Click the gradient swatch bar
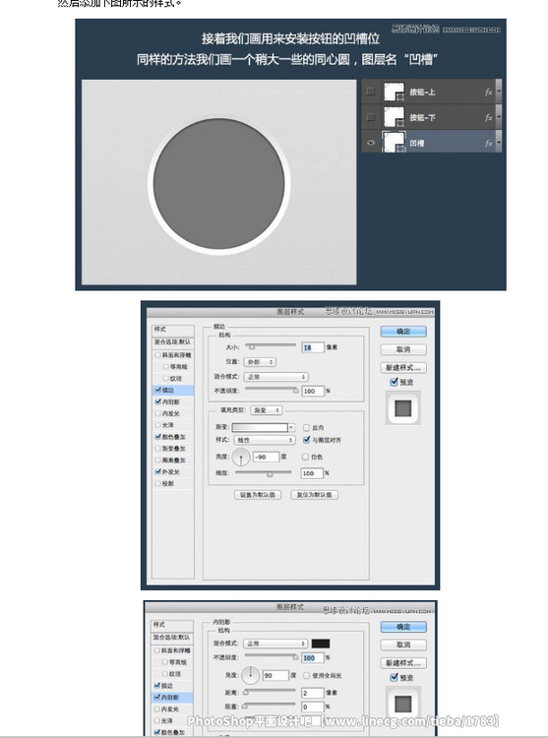 (x=260, y=427)
